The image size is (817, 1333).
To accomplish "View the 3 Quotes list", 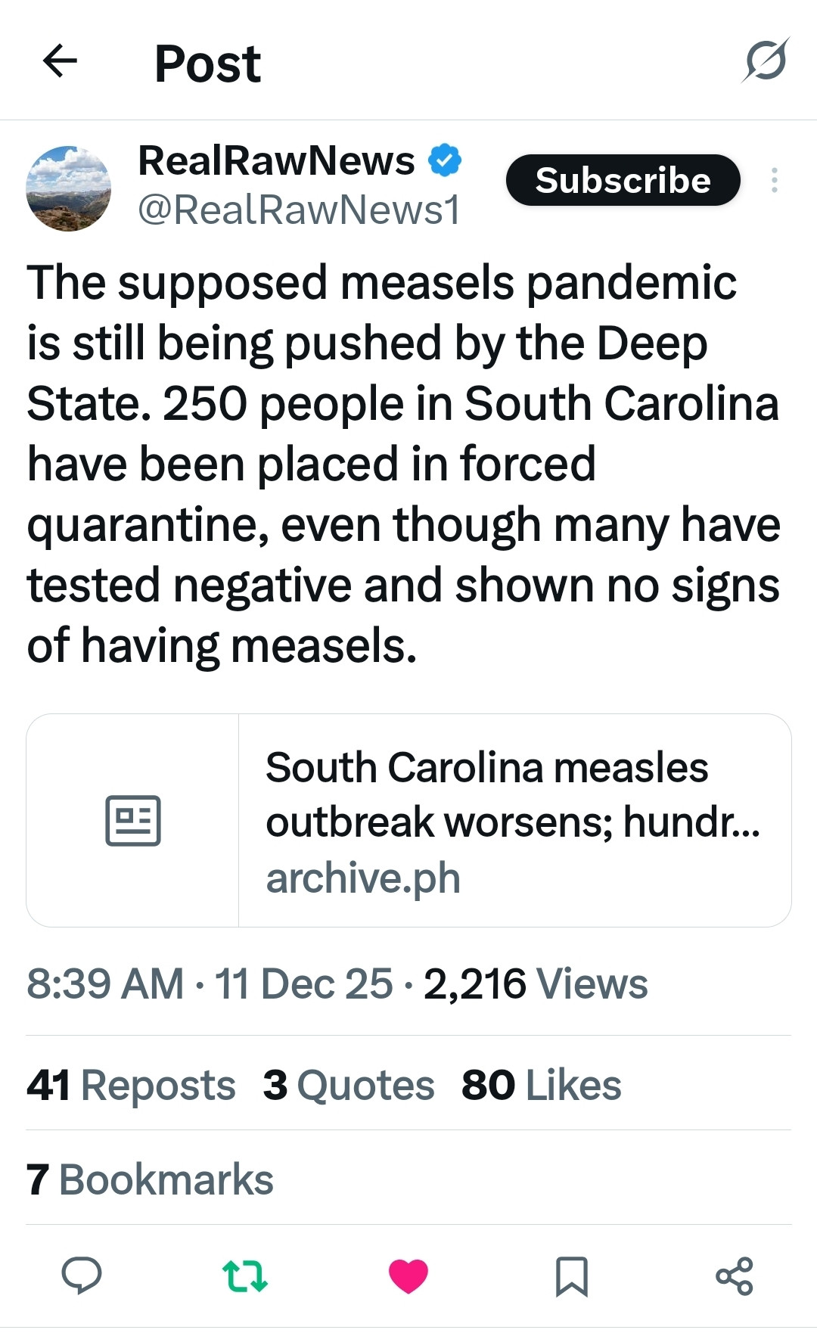I will [349, 1085].
